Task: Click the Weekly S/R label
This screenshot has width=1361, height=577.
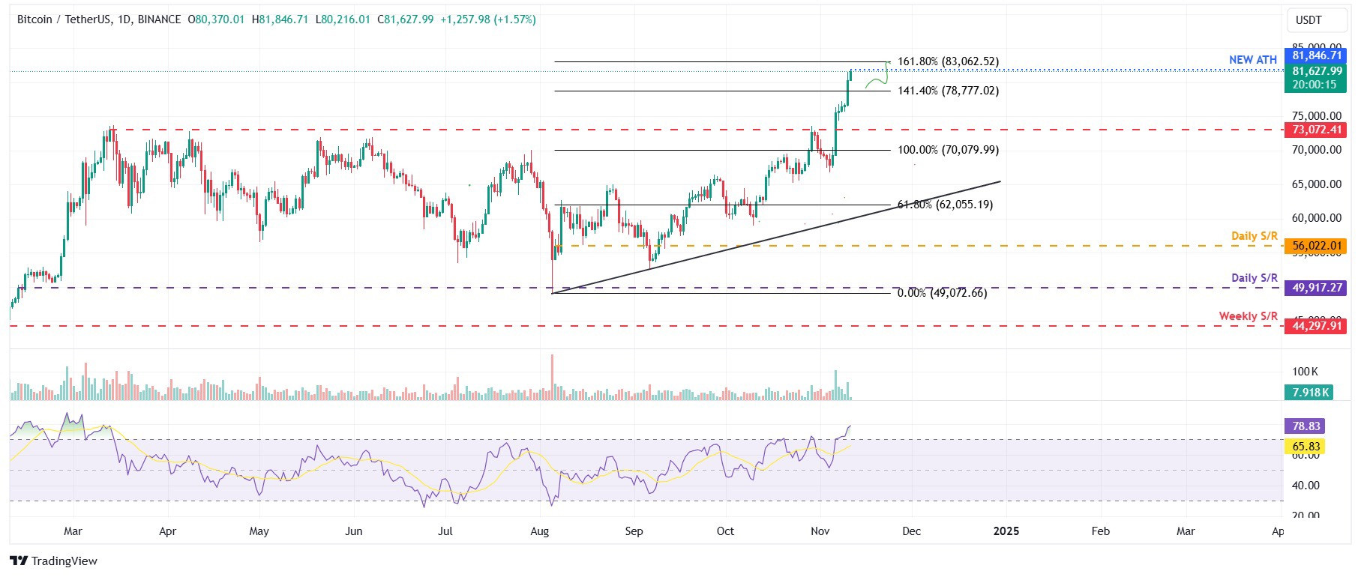Action: [x=1248, y=316]
